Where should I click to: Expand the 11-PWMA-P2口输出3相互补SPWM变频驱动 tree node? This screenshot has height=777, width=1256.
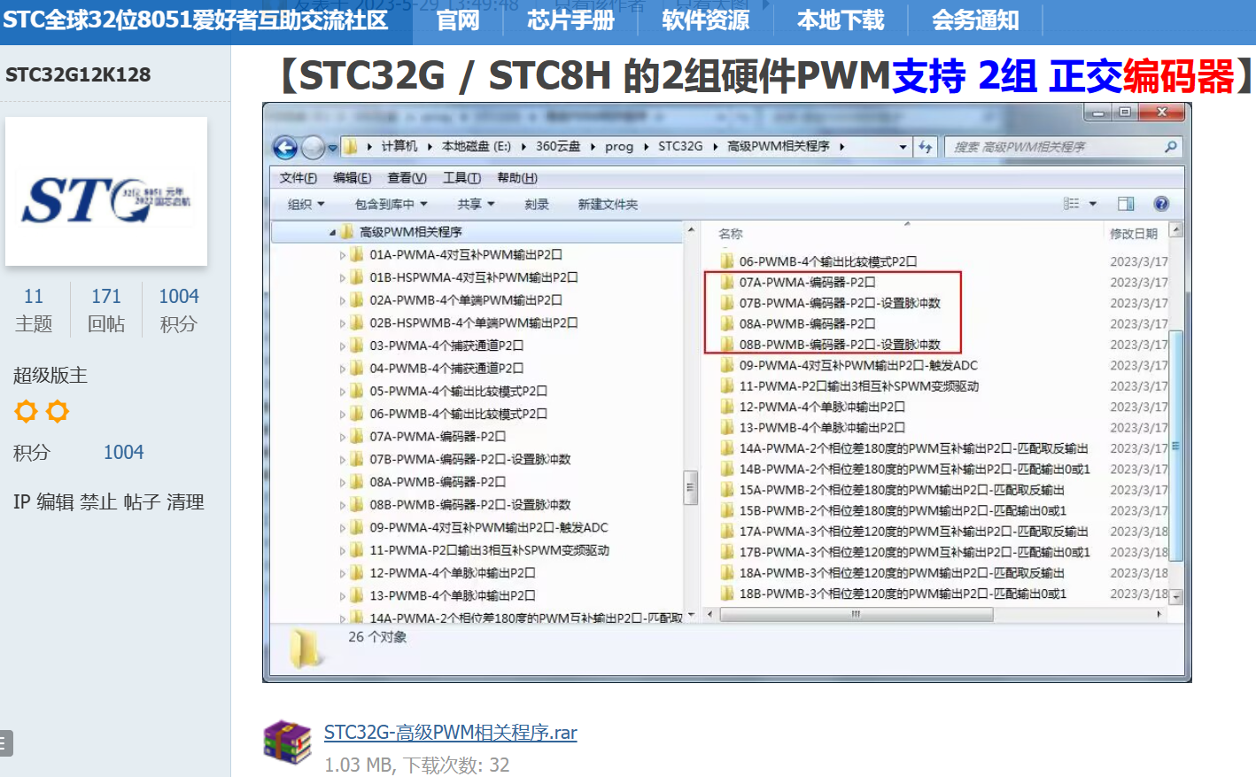coord(343,550)
